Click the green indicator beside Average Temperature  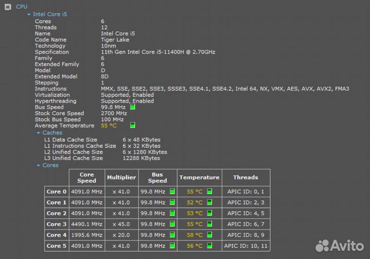point(133,125)
